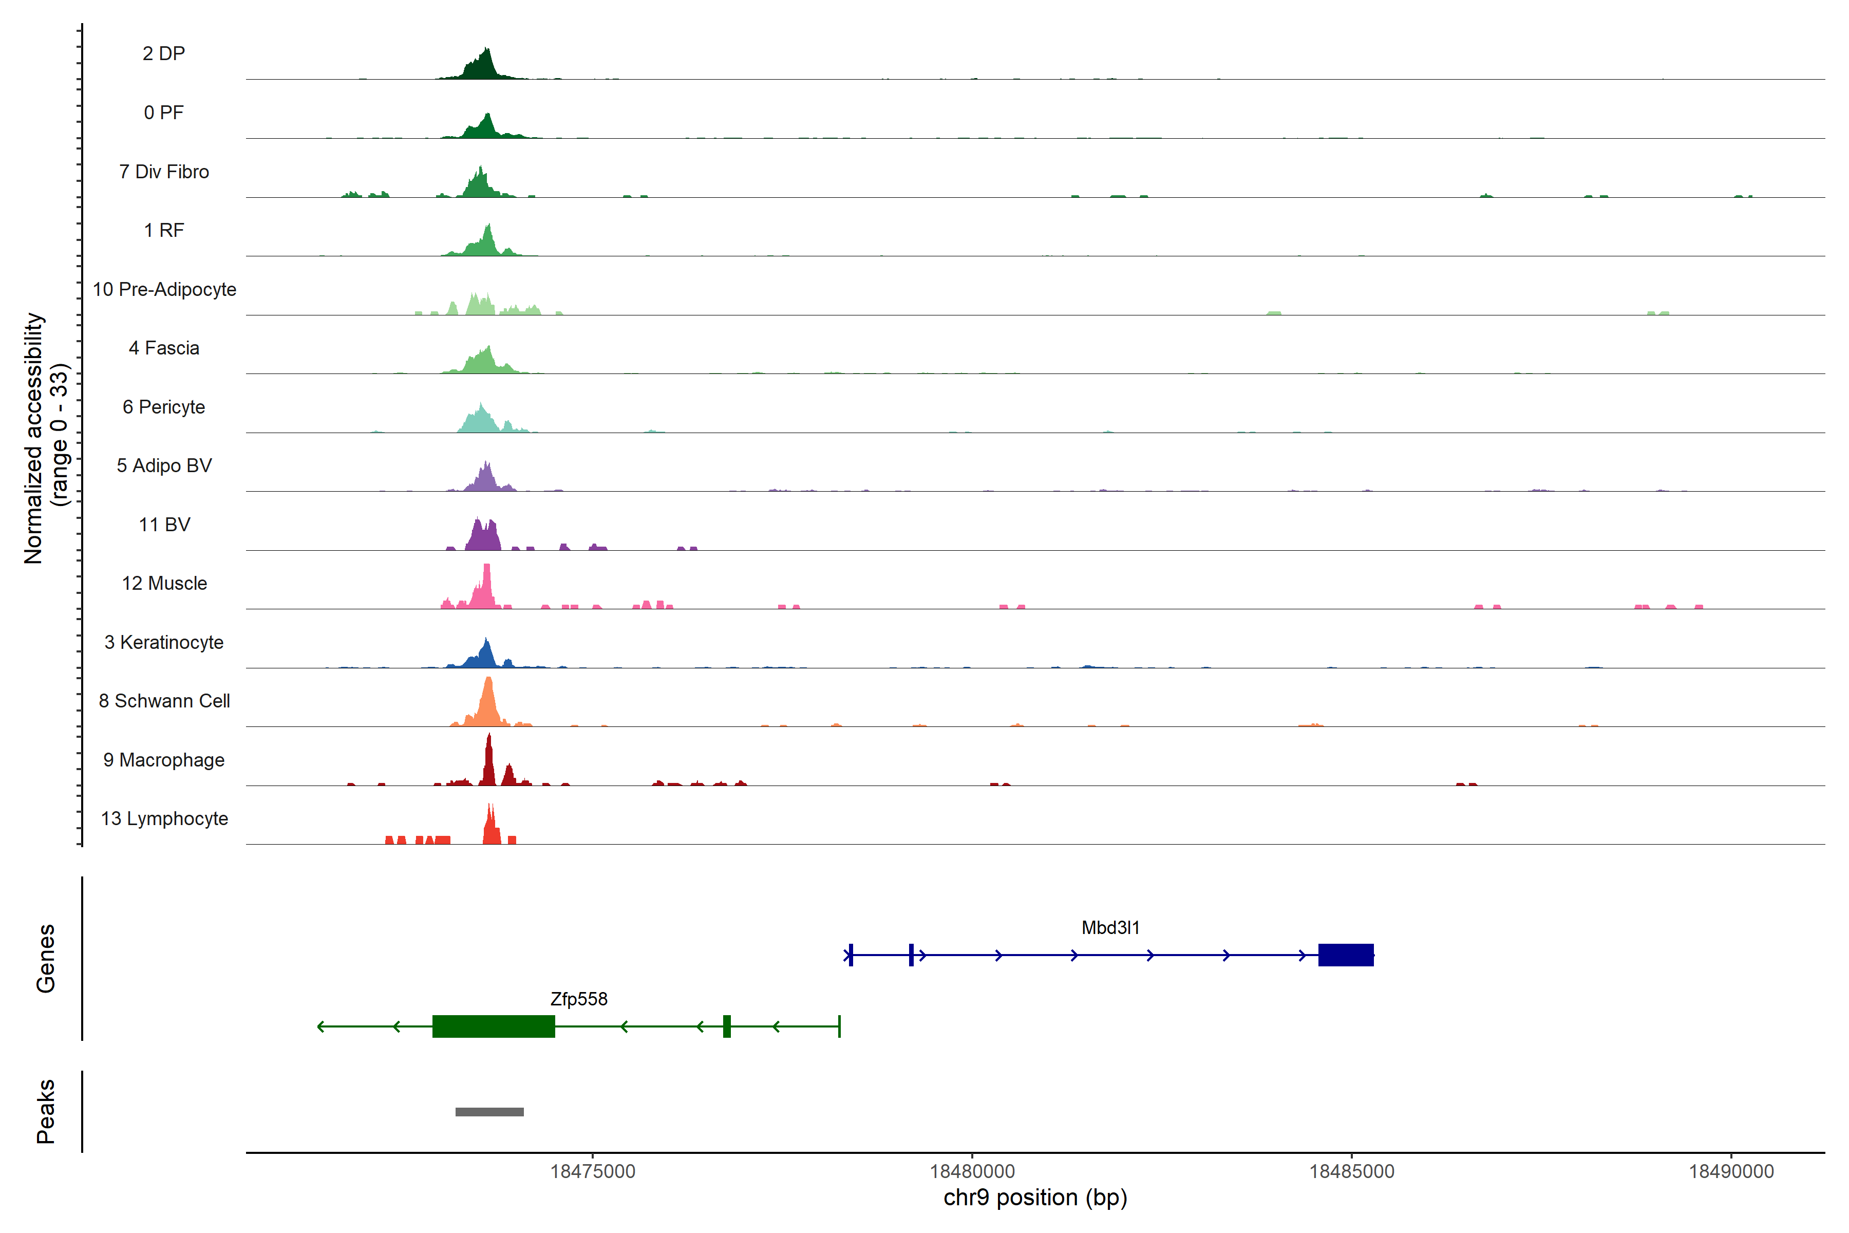Click the 2 DP track label

(163, 53)
